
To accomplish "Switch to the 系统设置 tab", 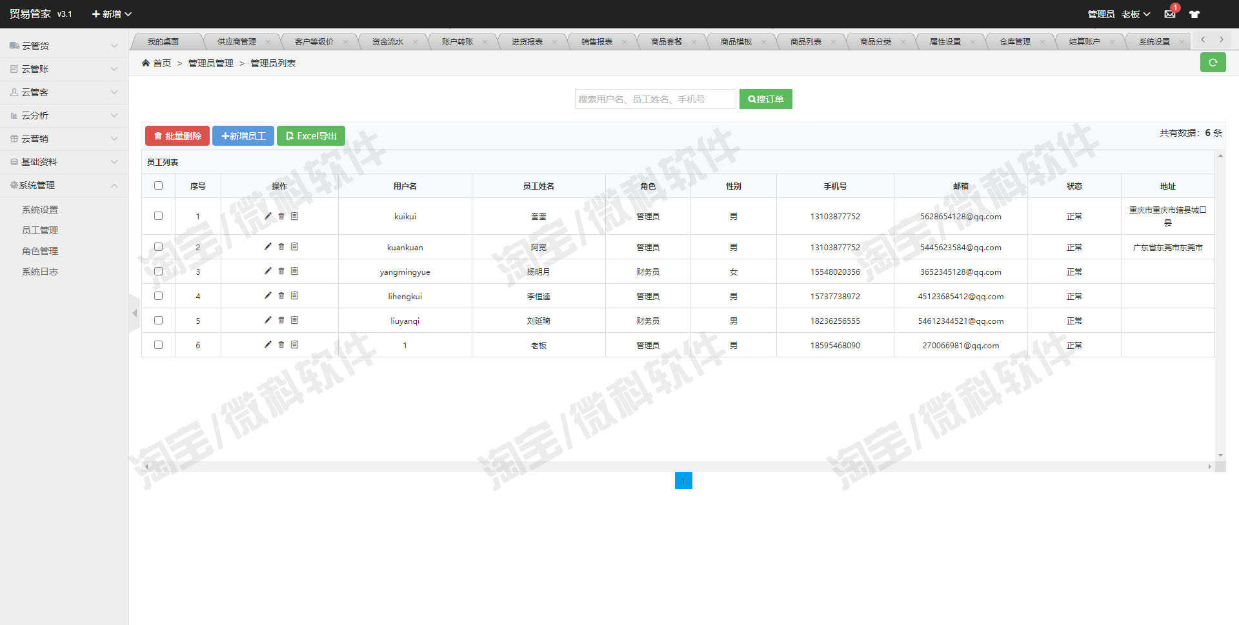I will click(1154, 42).
